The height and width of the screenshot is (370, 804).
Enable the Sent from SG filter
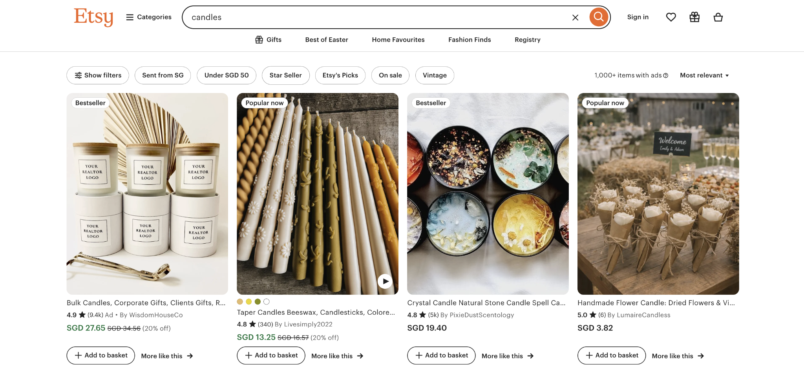point(163,75)
